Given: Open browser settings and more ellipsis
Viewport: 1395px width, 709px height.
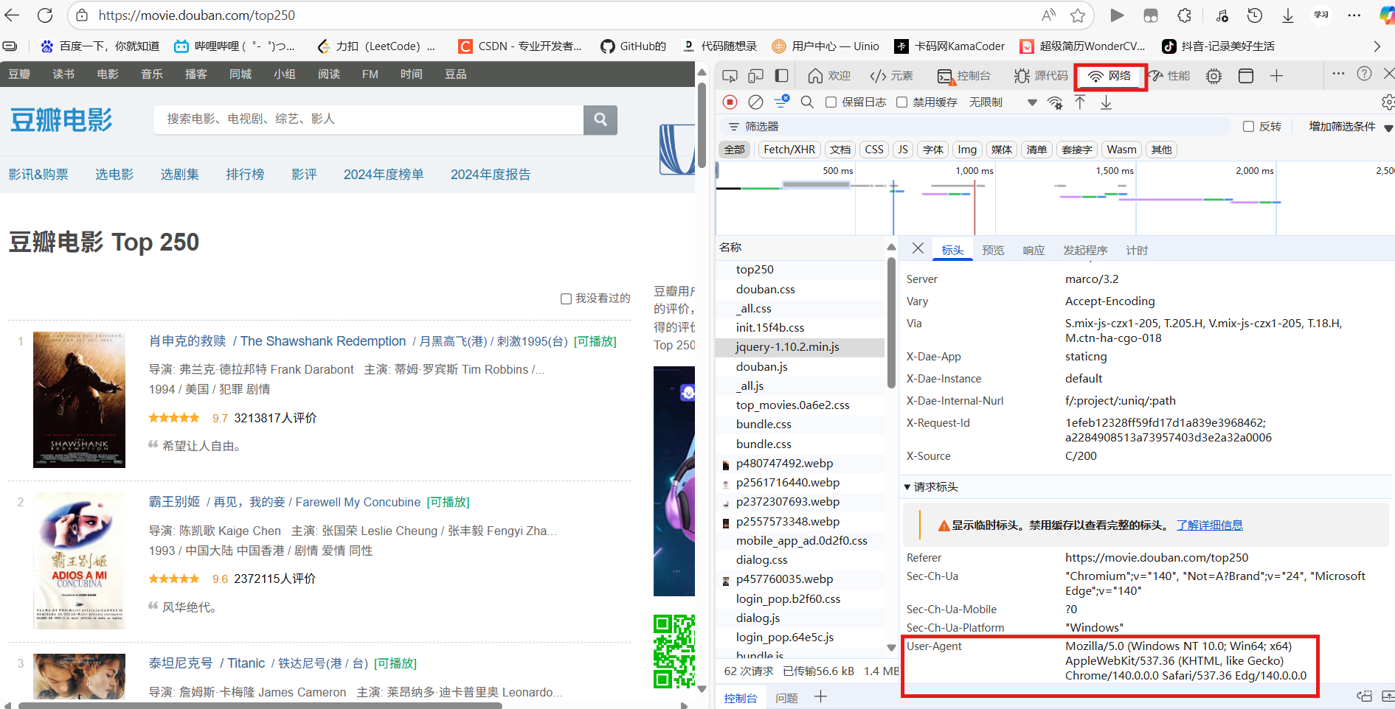Looking at the screenshot, I should click(x=1354, y=15).
